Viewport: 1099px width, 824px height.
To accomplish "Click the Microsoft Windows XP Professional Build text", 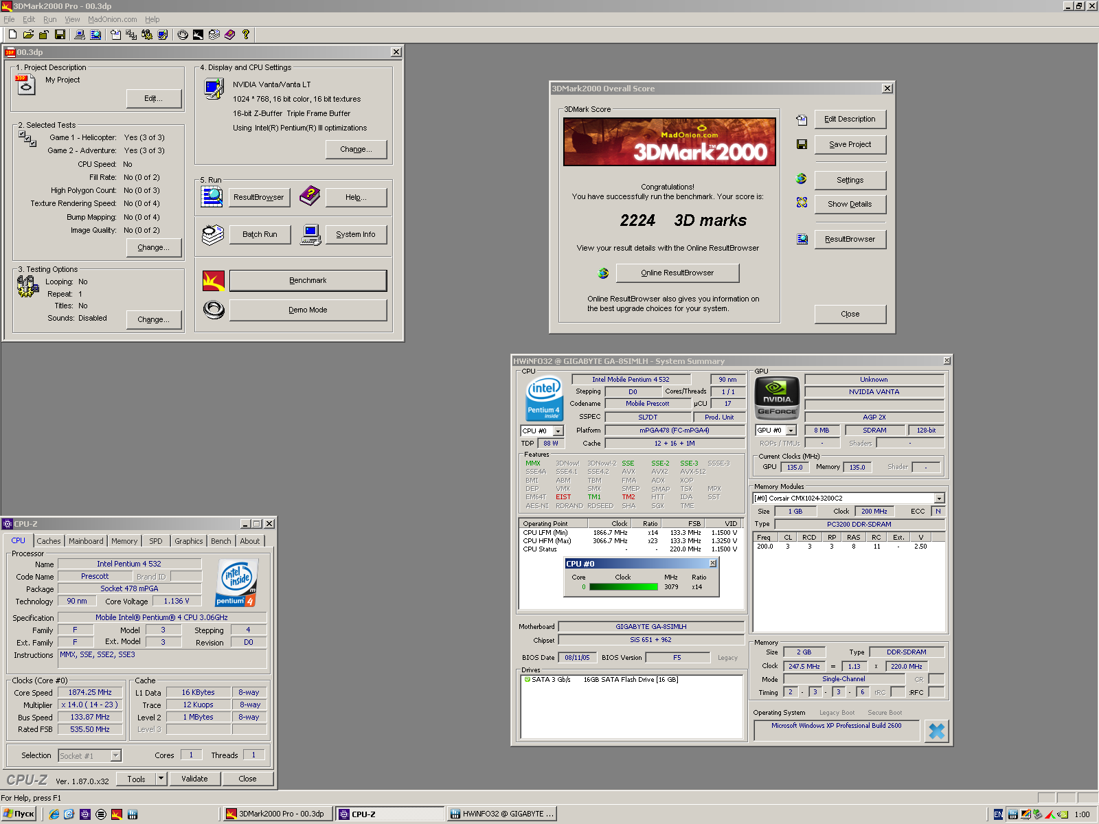I will pos(836,725).
